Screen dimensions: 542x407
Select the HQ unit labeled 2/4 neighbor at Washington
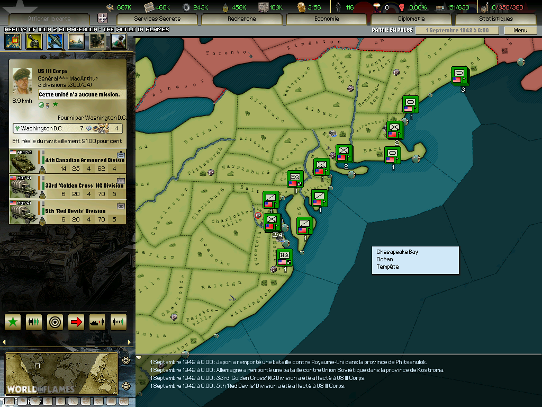(x=273, y=223)
